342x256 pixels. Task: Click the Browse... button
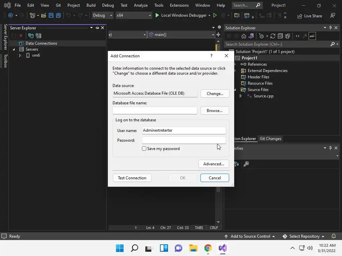215,111
